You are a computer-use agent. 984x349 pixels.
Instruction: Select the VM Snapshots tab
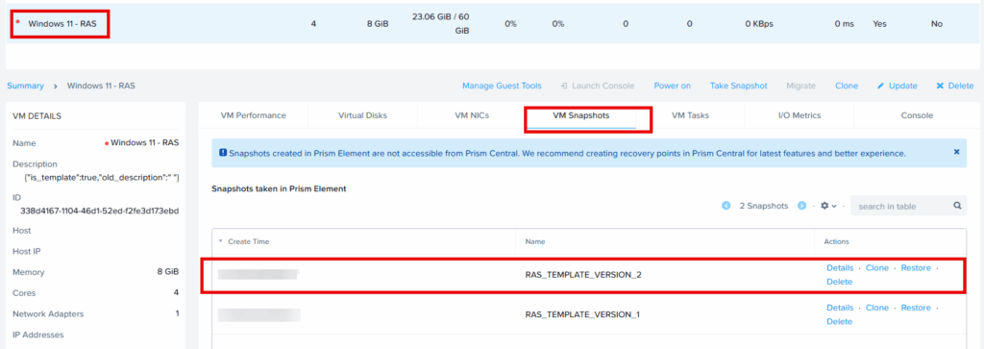pos(581,115)
